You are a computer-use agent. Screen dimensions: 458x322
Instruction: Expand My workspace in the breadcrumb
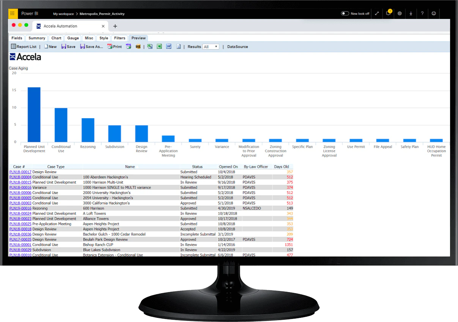pos(63,14)
